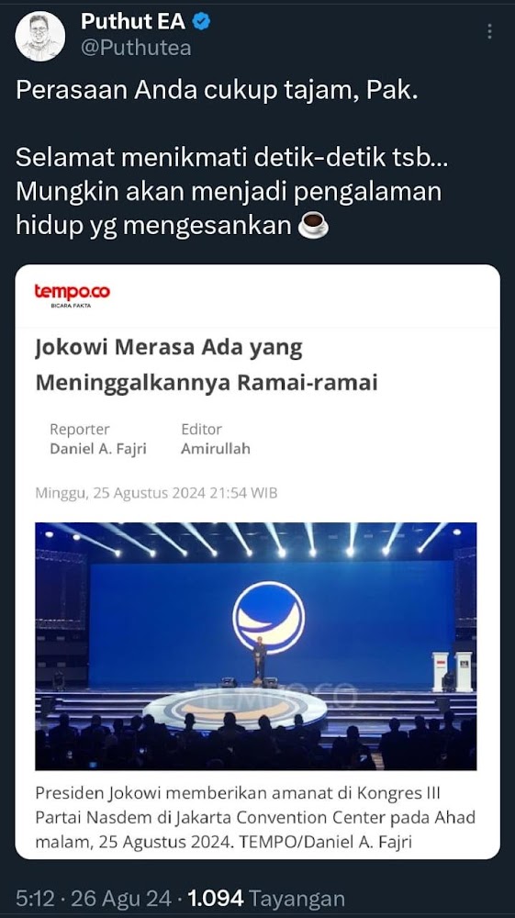This screenshot has width=515, height=918.
Task: Click the tweet text Perasaan Anda cukup tajam
Action: pyautogui.click(x=218, y=93)
